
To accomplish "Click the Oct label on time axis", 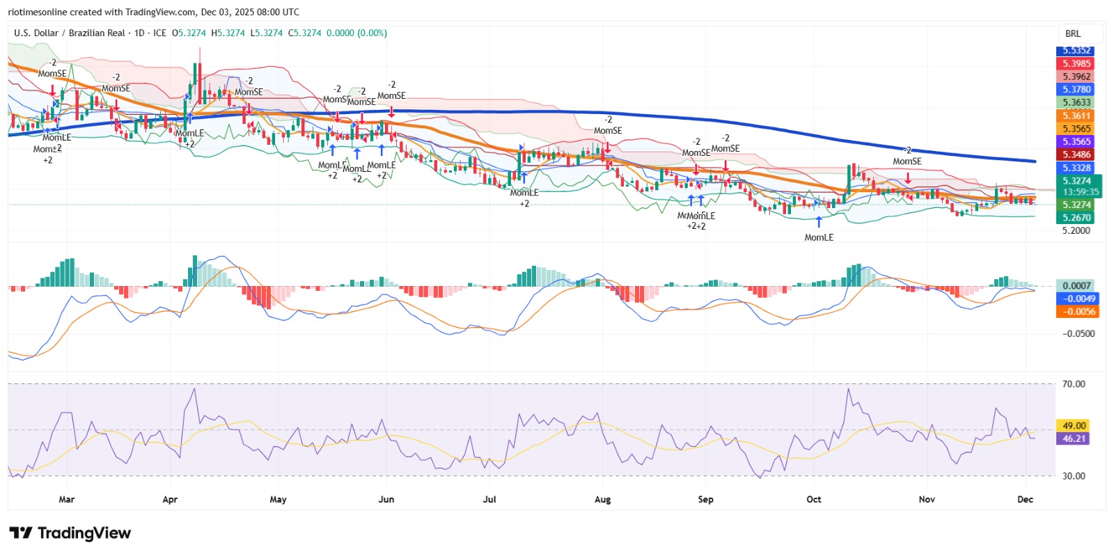I will (x=814, y=500).
